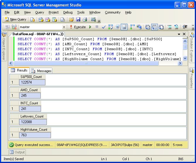Click the Save floppy disk icon
The height and width of the screenshot is (163, 196).
[x=78, y=19]
